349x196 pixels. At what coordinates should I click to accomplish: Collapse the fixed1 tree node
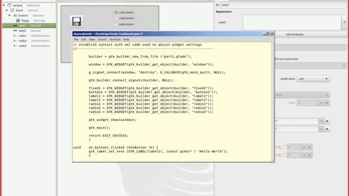[7, 10]
